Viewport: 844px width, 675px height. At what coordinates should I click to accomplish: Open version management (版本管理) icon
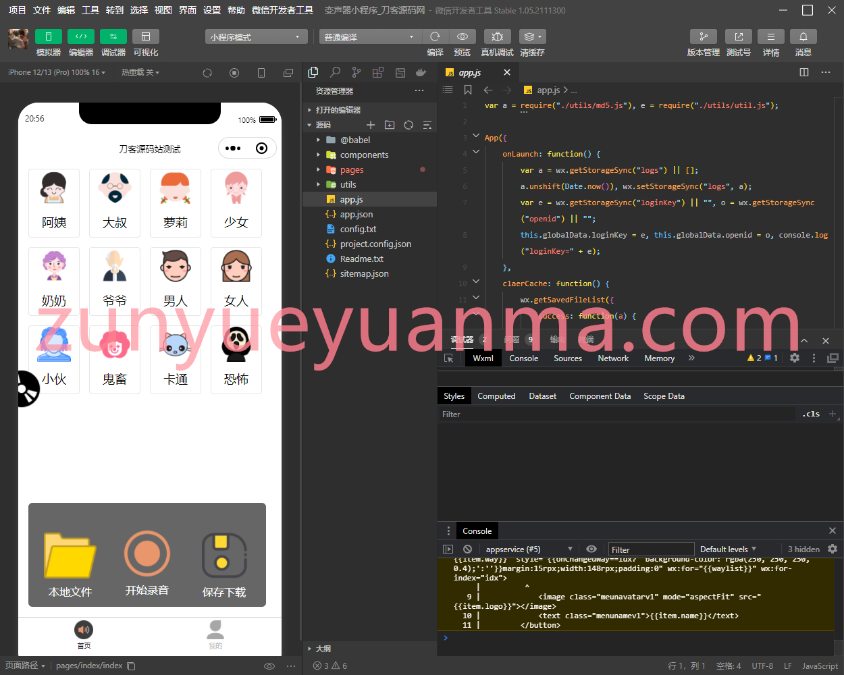(704, 36)
